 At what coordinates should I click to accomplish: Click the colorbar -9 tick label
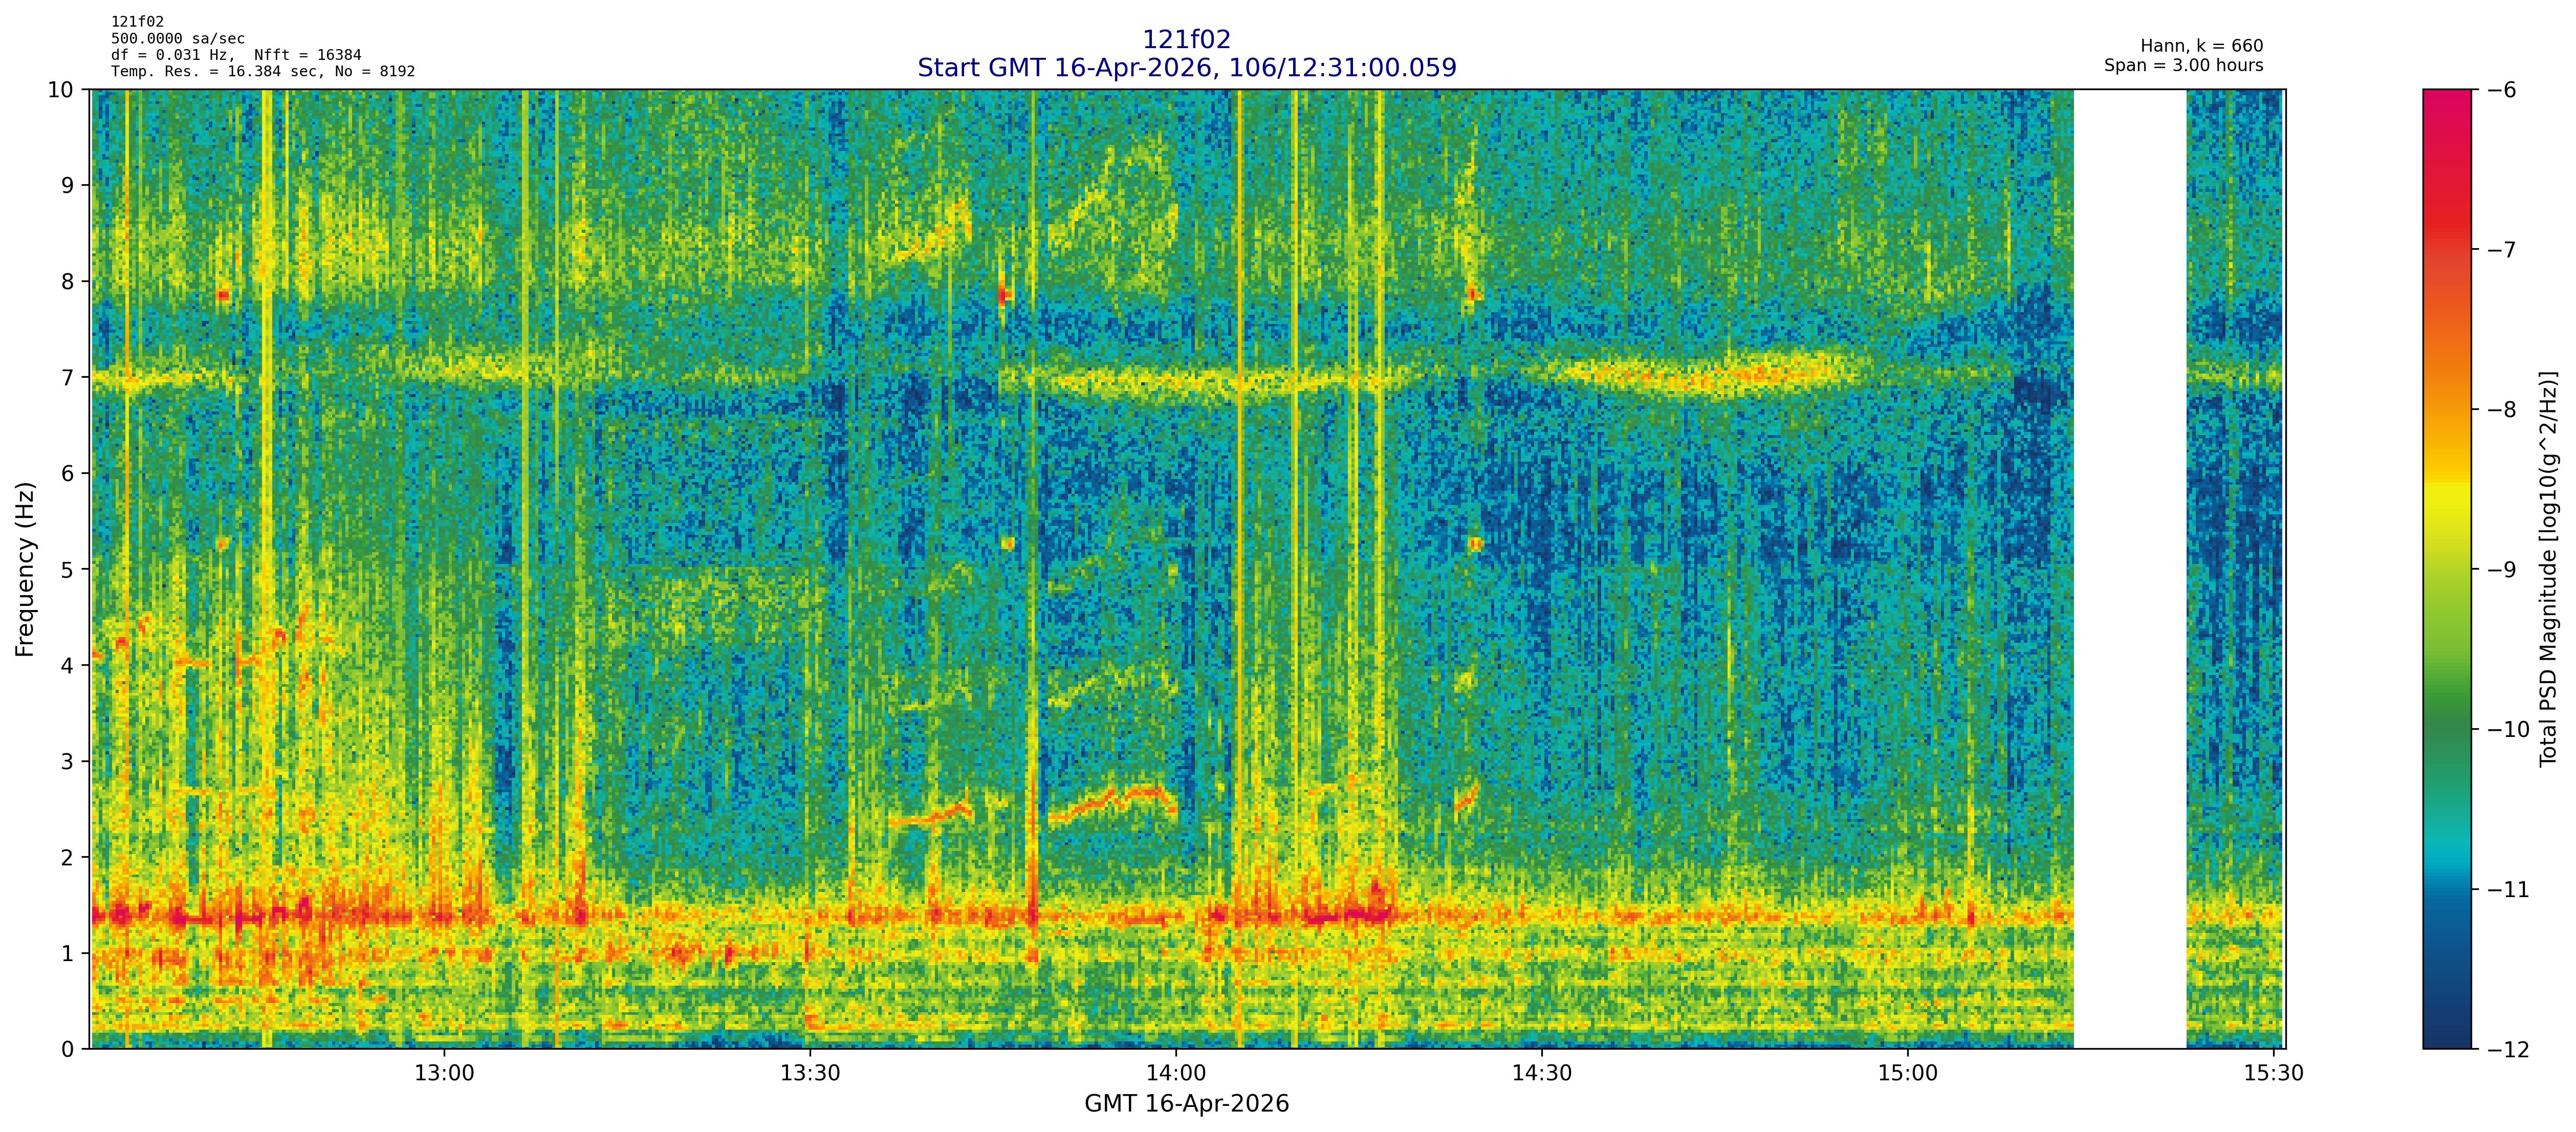pos(2501,570)
